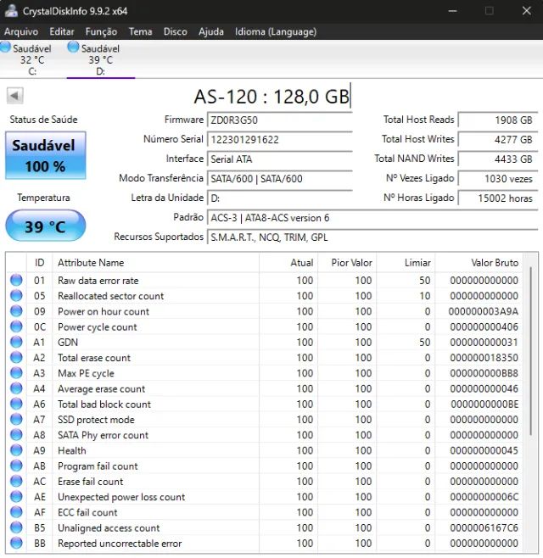
Task: Click the Nº Vezes Ligado value 1030 vezes
Action: [498, 179]
